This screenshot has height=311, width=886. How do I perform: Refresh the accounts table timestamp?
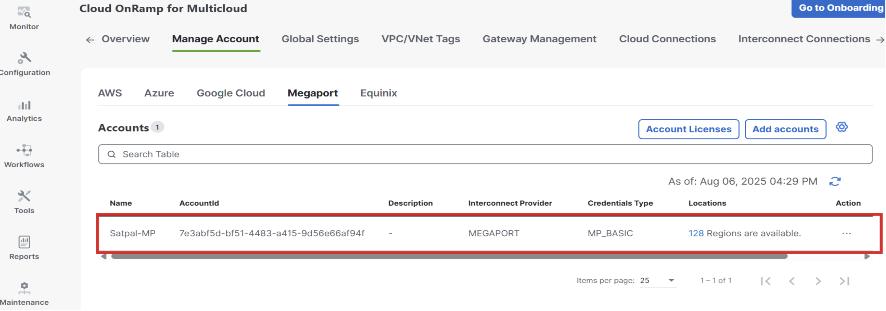click(835, 182)
